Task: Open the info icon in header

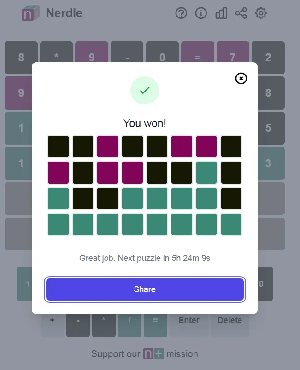Action: 201,13
